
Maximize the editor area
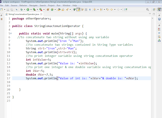pyautogui.click(x=154, y=14)
